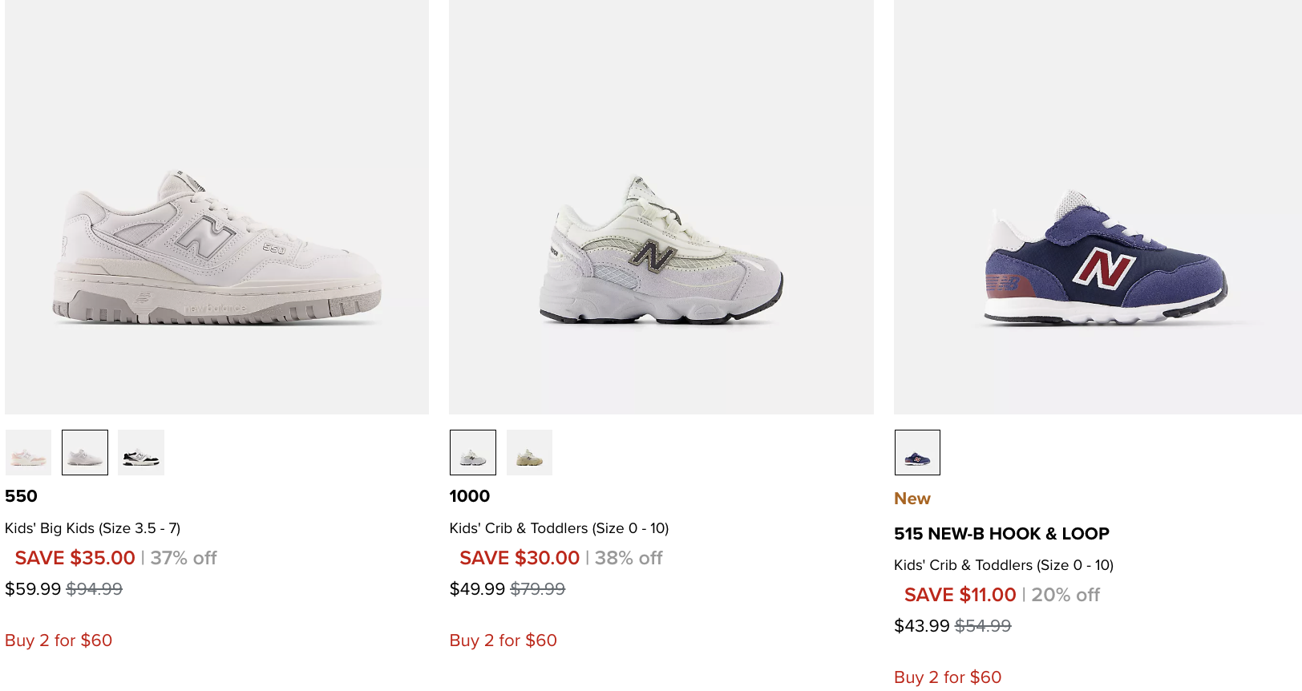Click the $59.99 sale price
Screen dimensions: 1302x691
tap(33, 589)
